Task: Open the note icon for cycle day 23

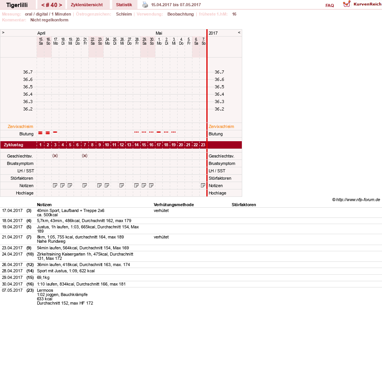Action: tap(203, 186)
